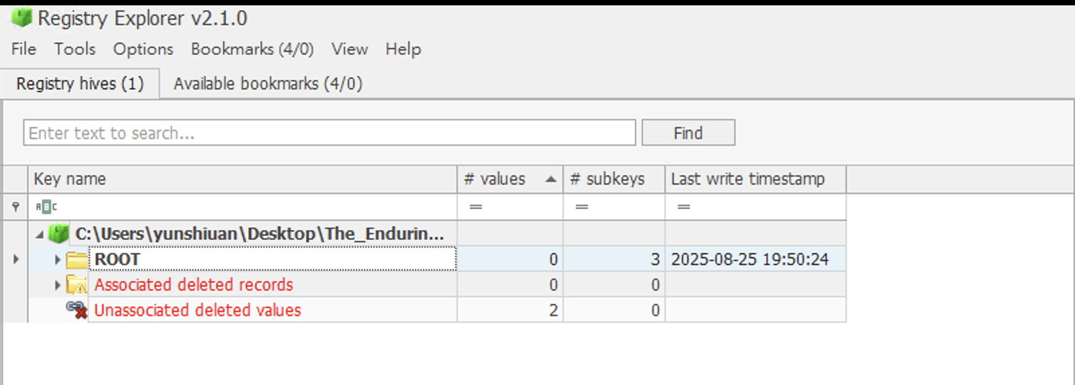Expand the ROOT key node
The image size is (1075, 385).
click(58, 260)
